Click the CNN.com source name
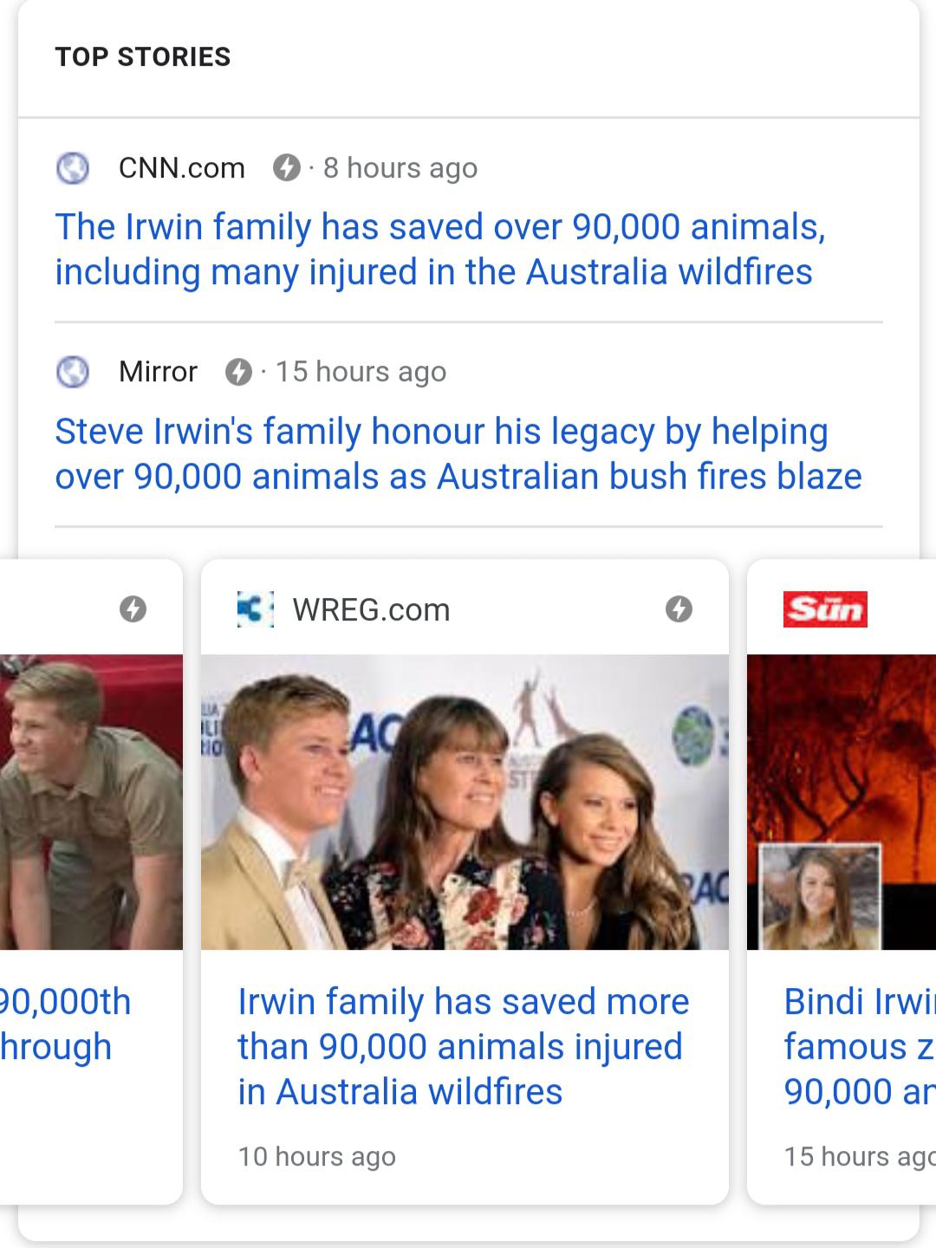Image resolution: width=936 pixels, height=1248 pixels. click(x=182, y=167)
